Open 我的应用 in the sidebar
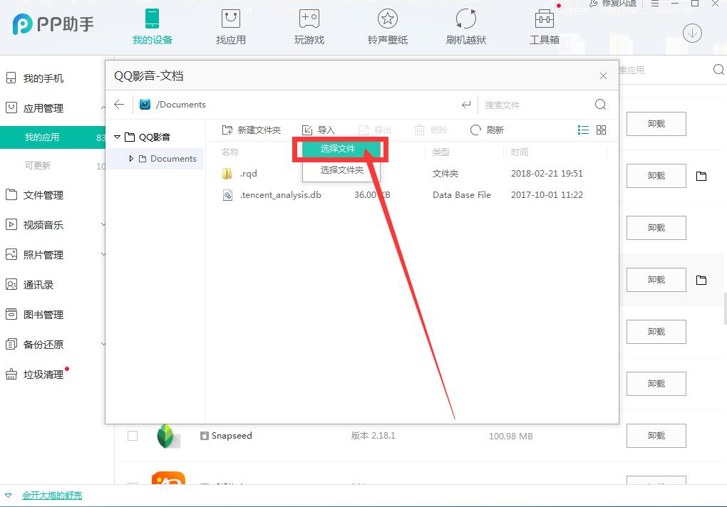This screenshot has height=507, width=727. click(x=53, y=137)
